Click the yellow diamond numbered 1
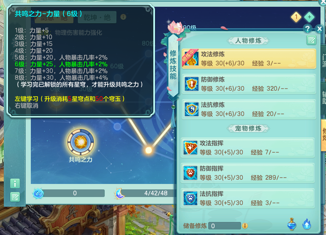This screenshot has width=326, height=235. pos(296,17)
